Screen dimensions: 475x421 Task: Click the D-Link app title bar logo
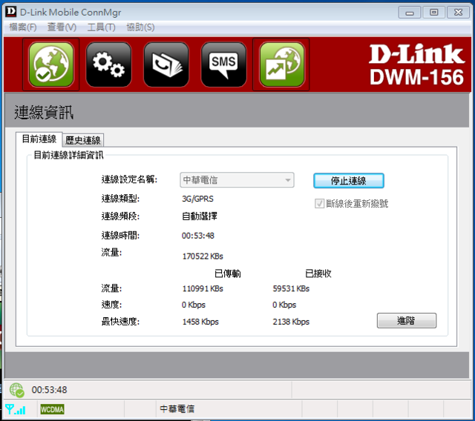(11, 12)
